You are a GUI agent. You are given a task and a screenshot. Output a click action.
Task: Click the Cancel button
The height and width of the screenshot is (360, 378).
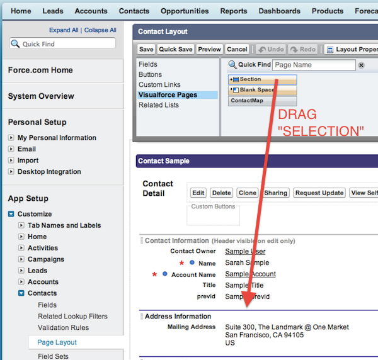(237, 49)
